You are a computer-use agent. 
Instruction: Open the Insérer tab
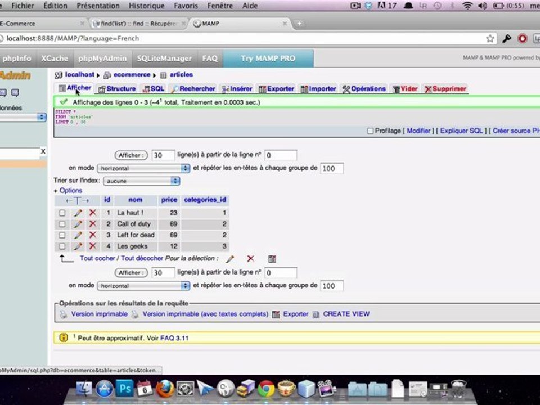pos(237,89)
